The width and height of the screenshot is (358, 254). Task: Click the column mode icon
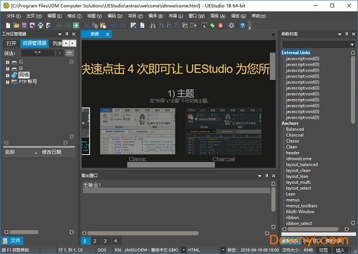click(x=133, y=25)
